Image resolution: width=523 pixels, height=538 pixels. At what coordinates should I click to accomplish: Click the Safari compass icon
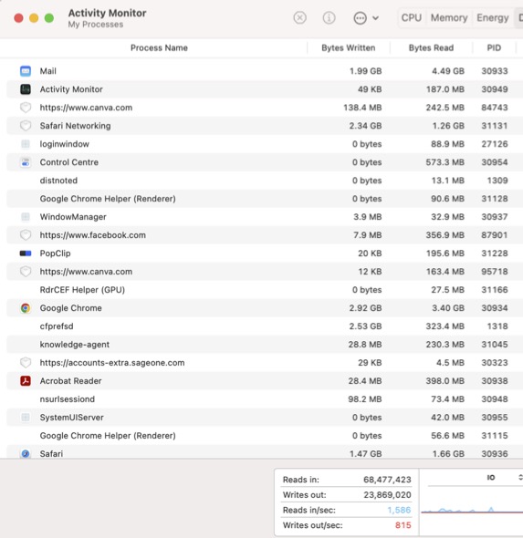tap(26, 453)
